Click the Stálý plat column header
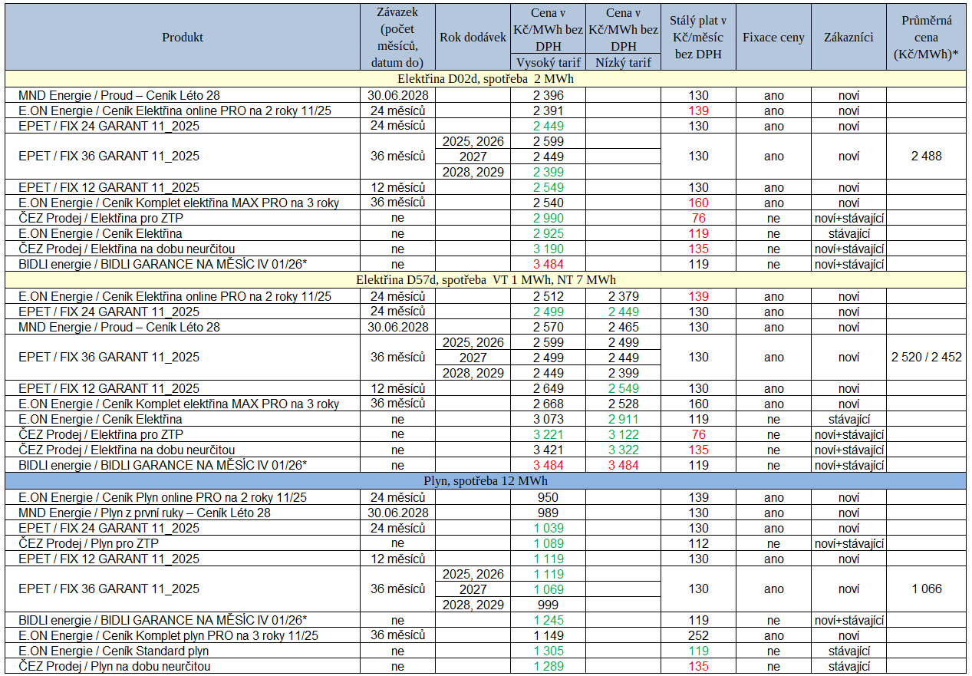 pos(697,38)
